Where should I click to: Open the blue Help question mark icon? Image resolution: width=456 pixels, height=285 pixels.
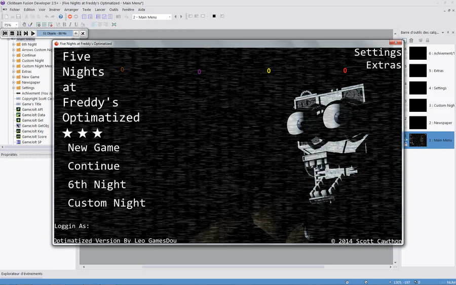pos(61,17)
